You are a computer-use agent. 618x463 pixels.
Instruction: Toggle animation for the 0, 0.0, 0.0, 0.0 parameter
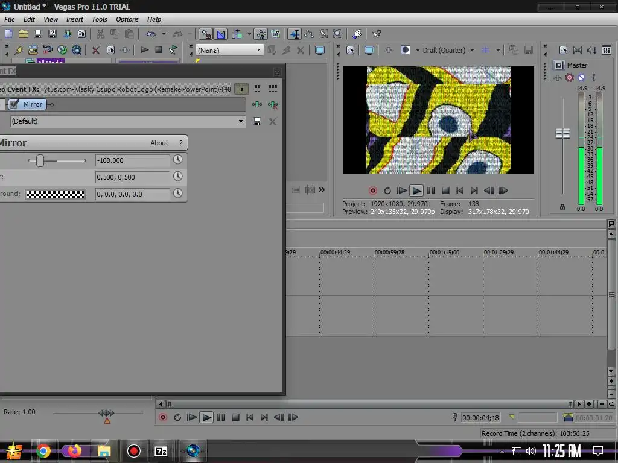178,193
